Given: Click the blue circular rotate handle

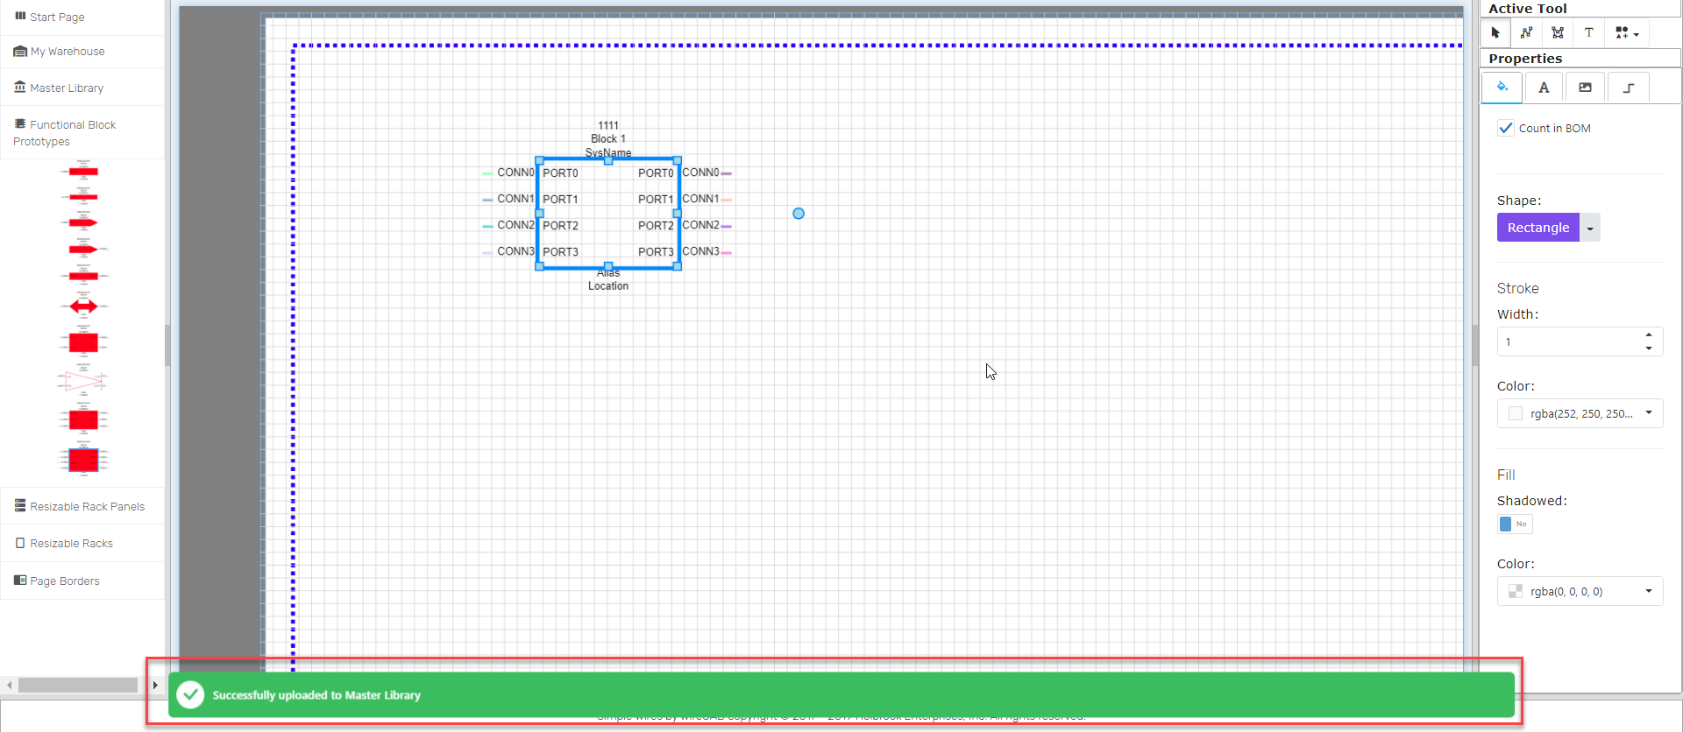Looking at the screenshot, I should point(799,214).
